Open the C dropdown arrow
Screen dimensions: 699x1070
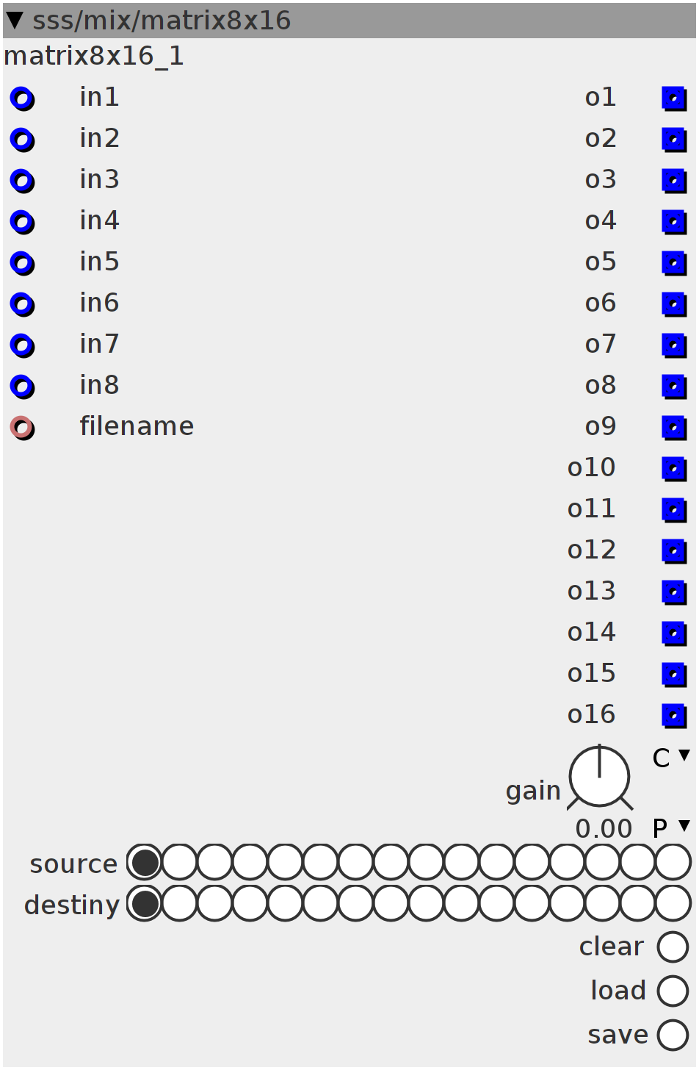[684, 755]
